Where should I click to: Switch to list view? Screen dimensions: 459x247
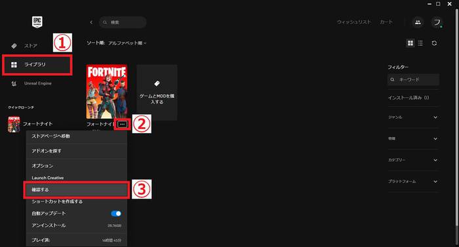420,43
